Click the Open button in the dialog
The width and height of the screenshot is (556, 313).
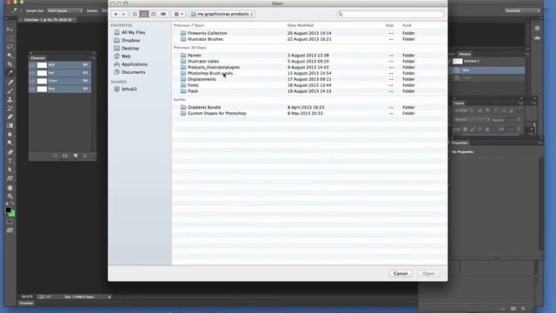point(428,274)
